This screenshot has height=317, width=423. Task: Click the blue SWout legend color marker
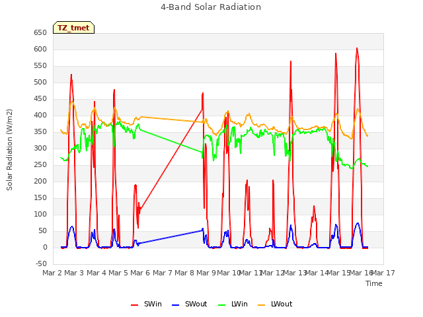(x=175, y=305)
